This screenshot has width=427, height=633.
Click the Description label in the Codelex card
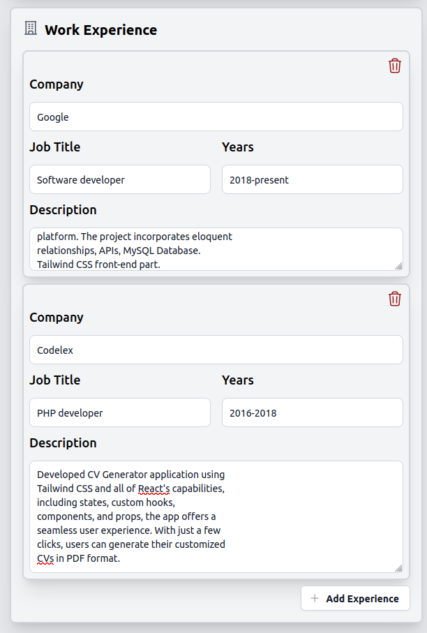[x=63, y=443]
